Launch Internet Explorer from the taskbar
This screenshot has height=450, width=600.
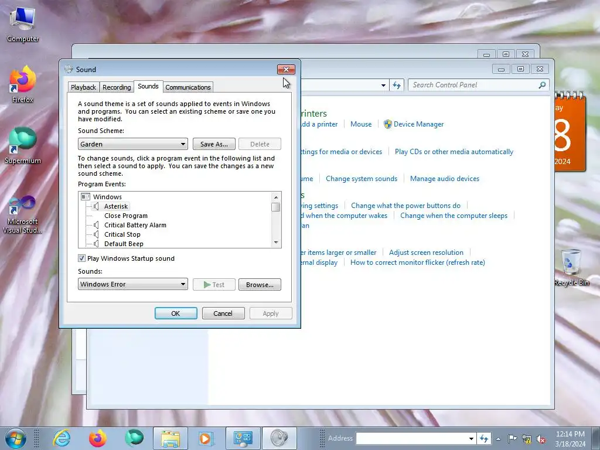62,438
